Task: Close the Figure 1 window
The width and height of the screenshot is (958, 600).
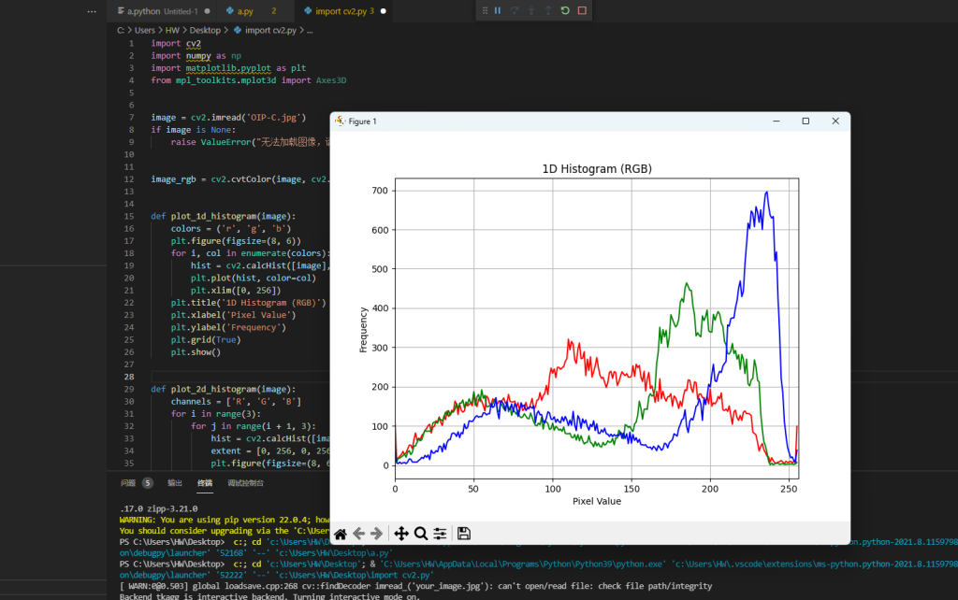Action: (835, 121)
